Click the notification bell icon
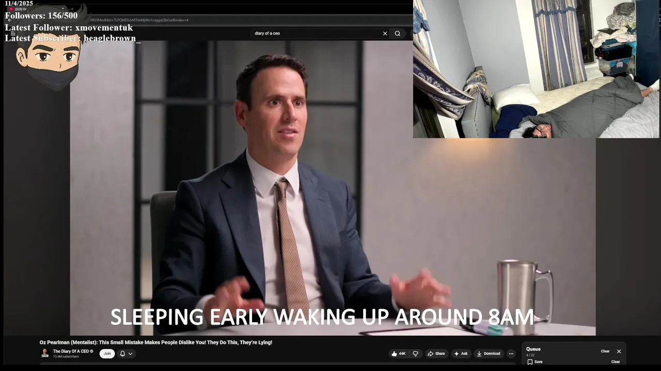The width and height of the screenshot is (661, 371). 122,353
